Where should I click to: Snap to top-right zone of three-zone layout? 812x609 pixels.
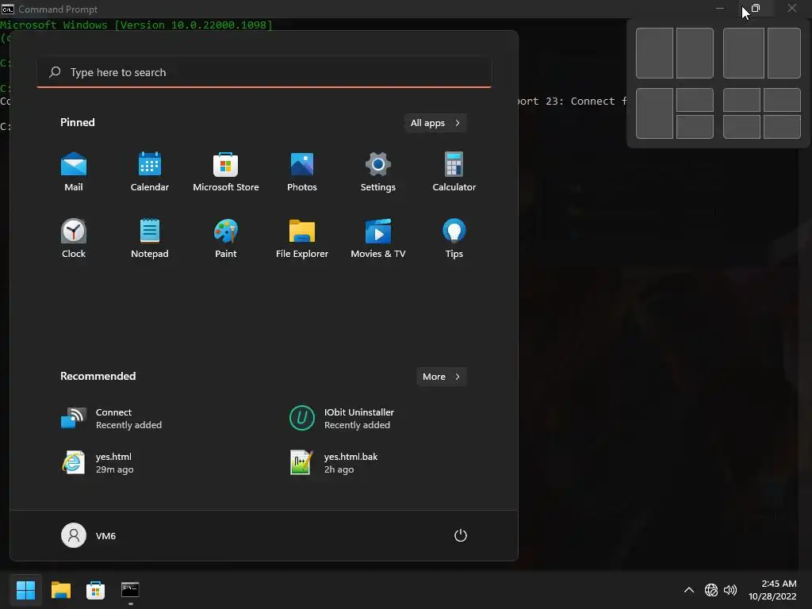coord(695,100)
